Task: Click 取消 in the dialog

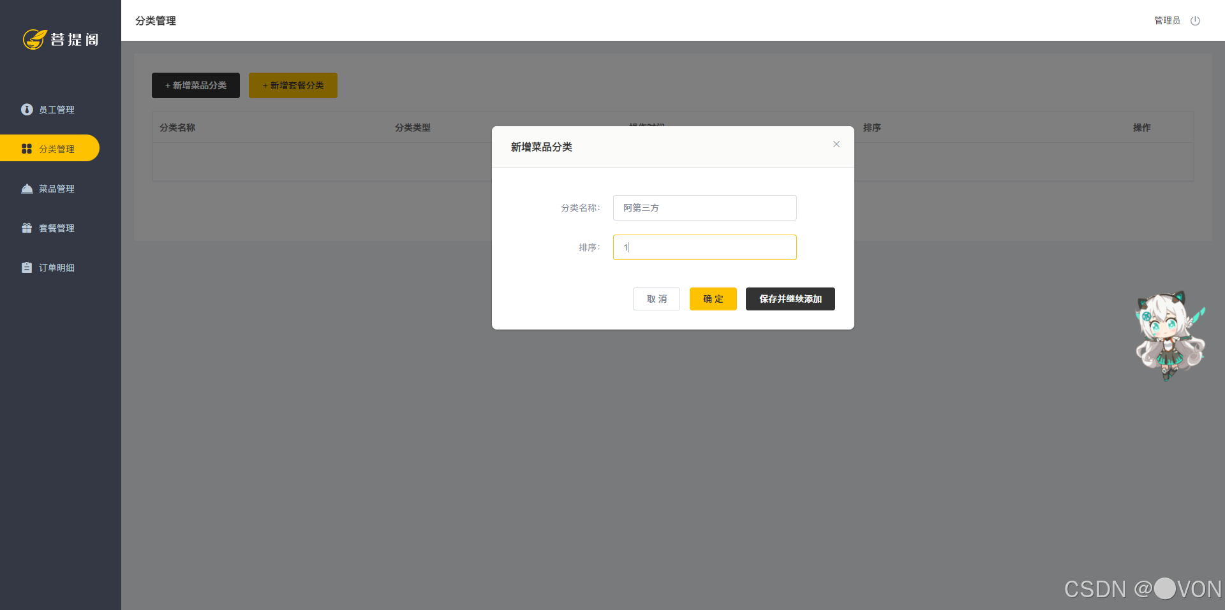Action: pyautogui.click(x=657, y=299)
